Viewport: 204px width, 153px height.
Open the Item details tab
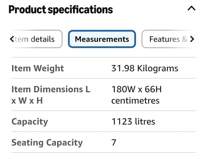pyautogui.click(x=36, y=39)
